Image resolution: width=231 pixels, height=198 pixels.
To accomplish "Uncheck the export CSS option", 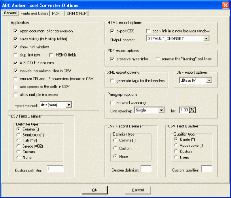I will coord(112,31).
